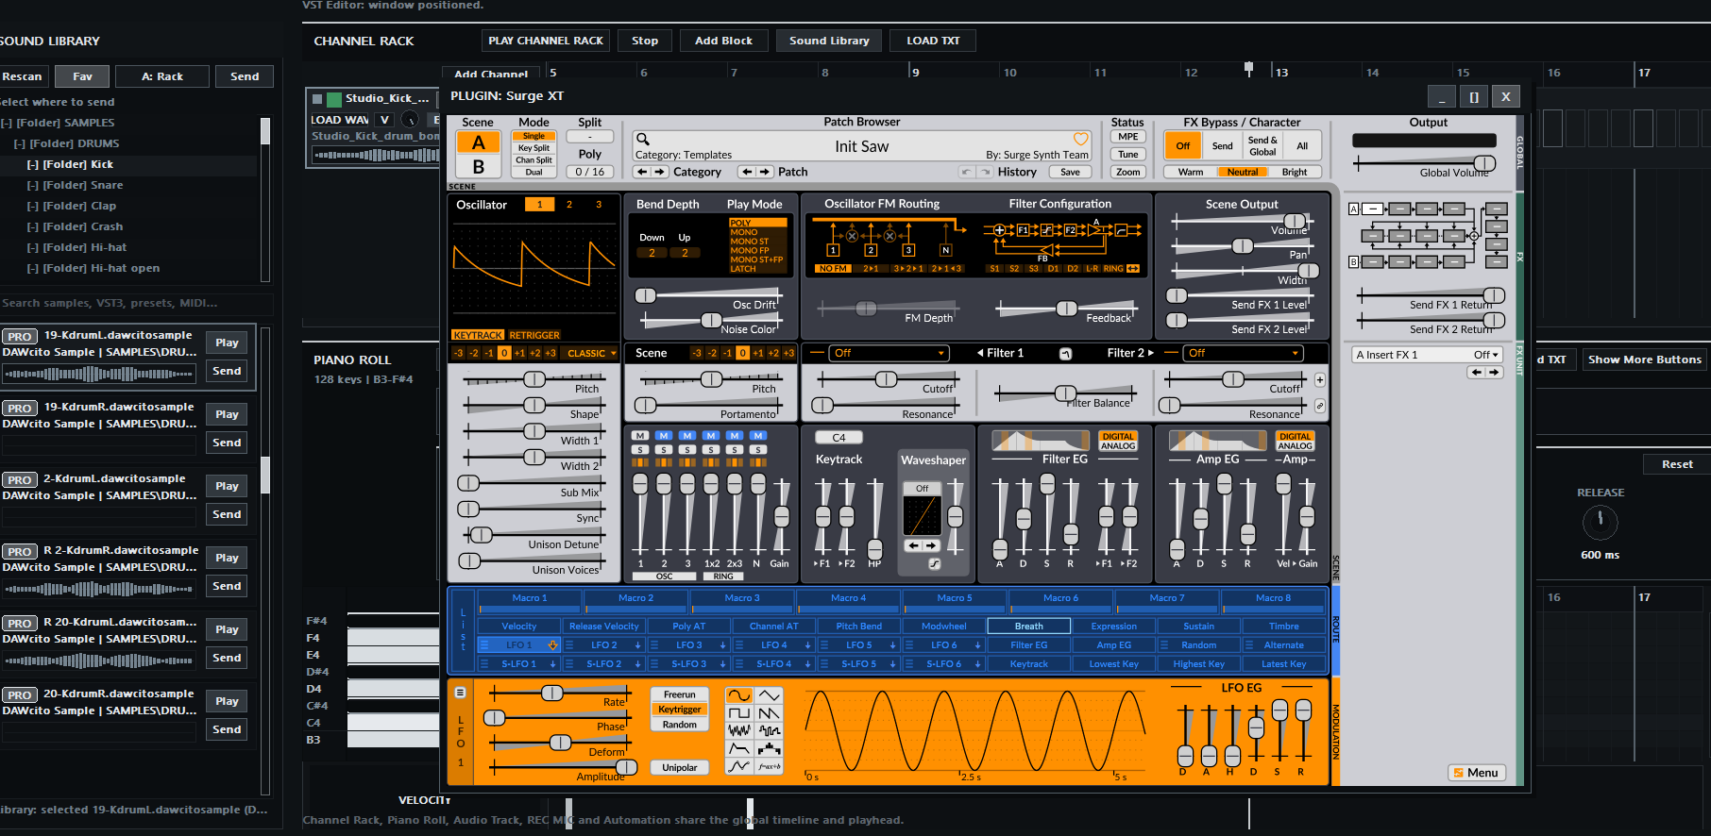Select oscillator 3 tab
This screenshot has height=836, width=1711.
click(x=599, y=204)
